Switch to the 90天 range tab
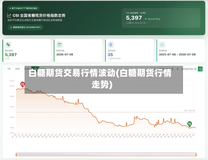 [27, 69]
